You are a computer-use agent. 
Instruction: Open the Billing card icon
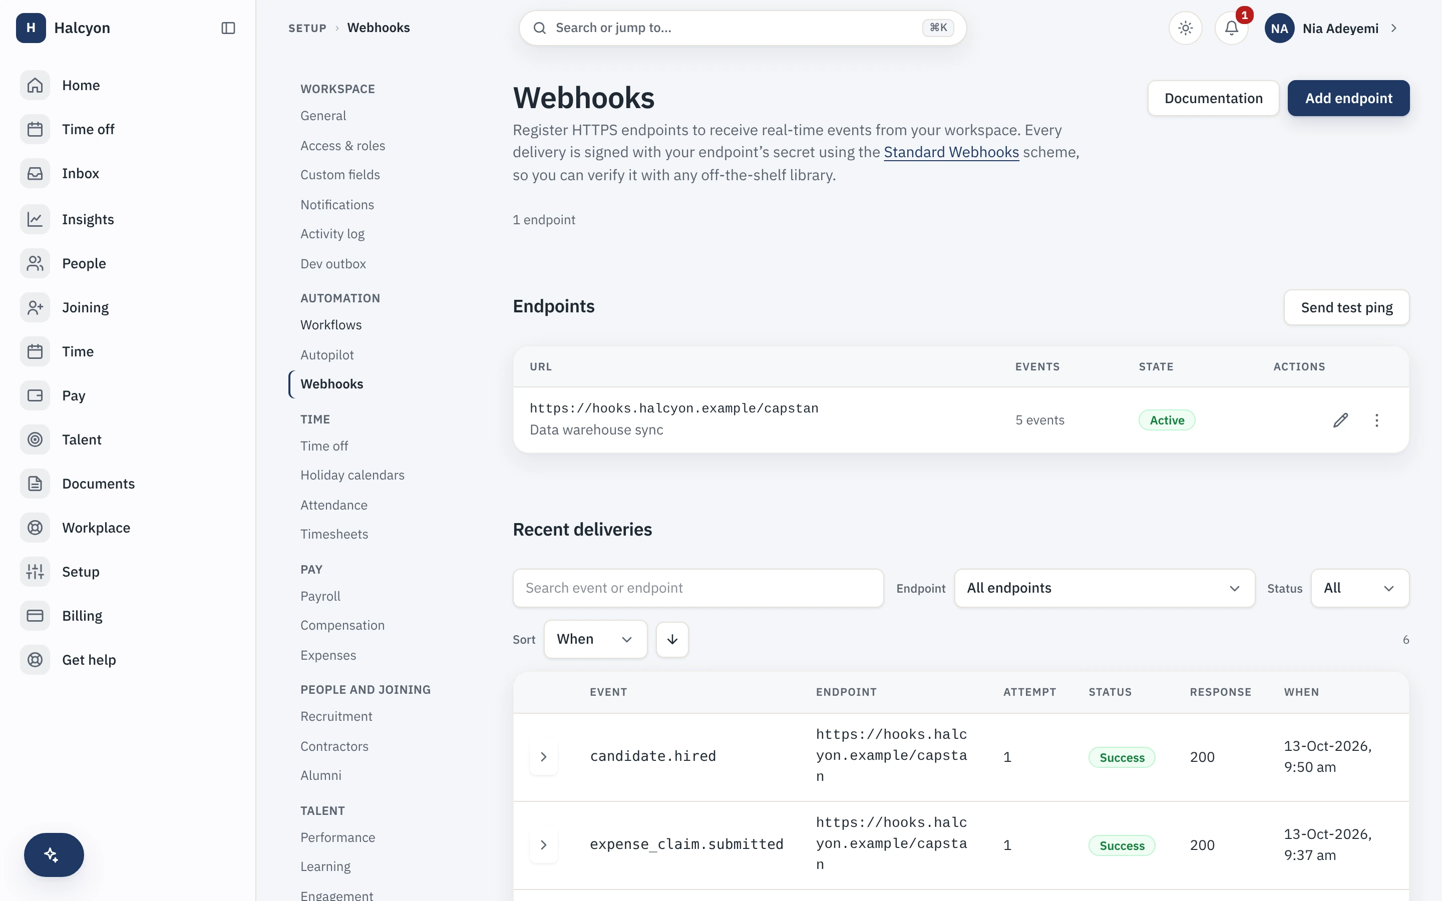click(35, 616)
